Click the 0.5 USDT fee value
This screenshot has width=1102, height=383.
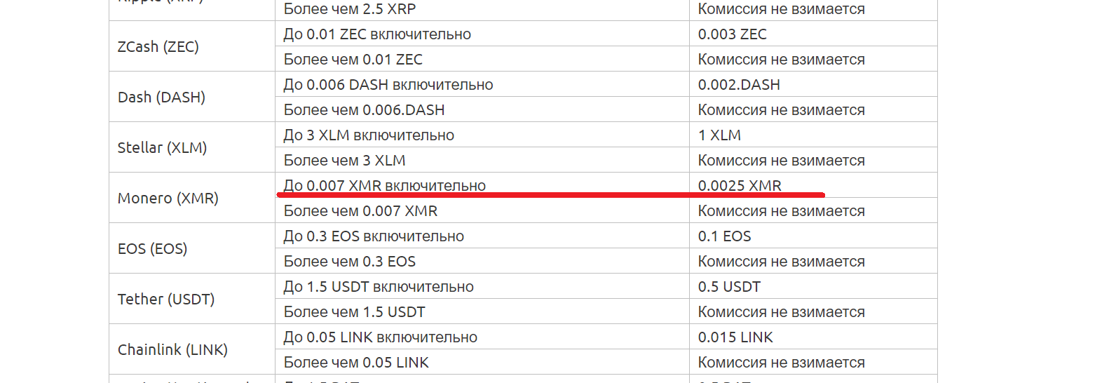pyautogui.click(x=729, y=286)
